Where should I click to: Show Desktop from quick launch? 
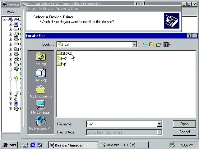click(25, 145)
